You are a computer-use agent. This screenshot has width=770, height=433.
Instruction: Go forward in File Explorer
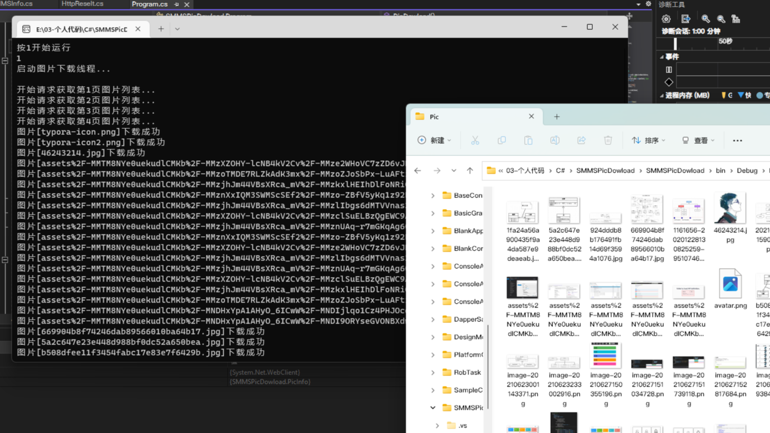tap(437, 170)
